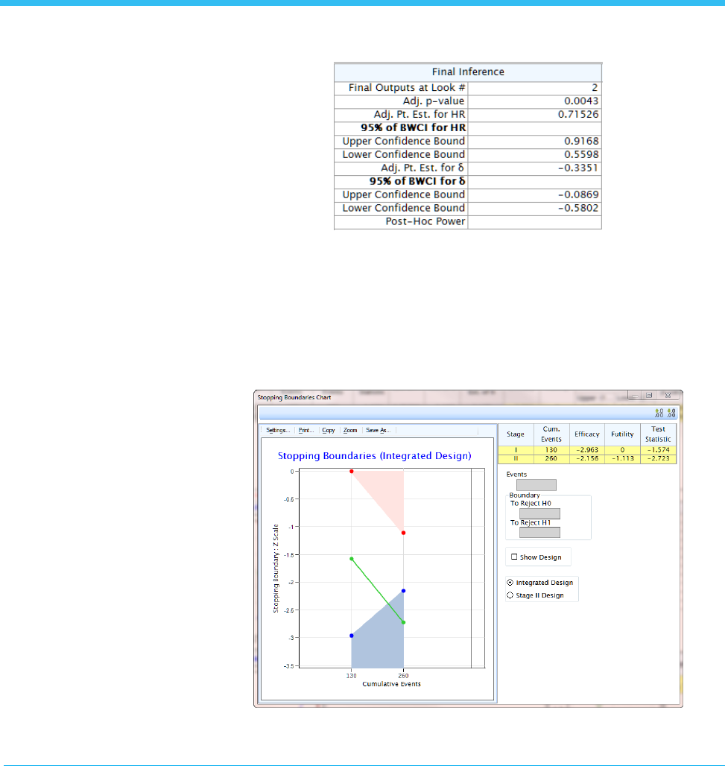Click the Events input box
725x766 pixels.
coord(536,484)
